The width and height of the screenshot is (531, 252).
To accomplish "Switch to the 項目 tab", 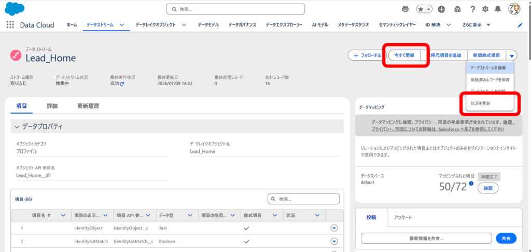I will (22, 106).
